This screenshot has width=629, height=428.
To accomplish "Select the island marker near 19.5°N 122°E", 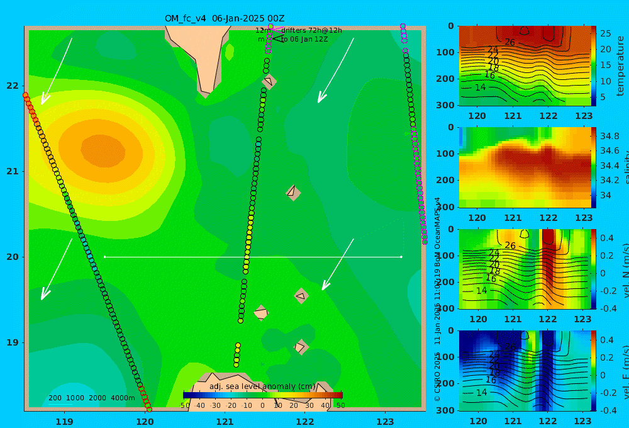I will [301, 296].
